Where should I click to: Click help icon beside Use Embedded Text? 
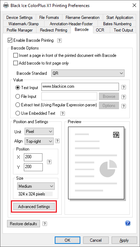click(x=62, y=113)
